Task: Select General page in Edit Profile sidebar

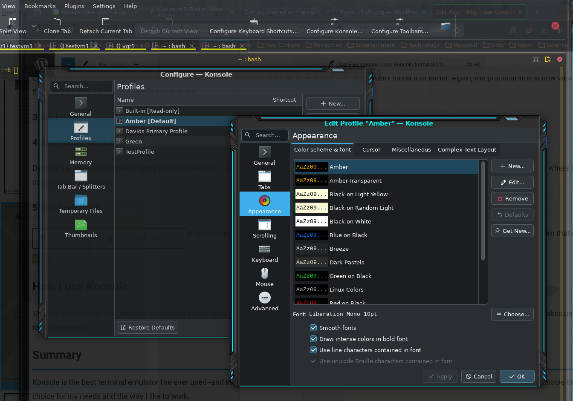Action: [x=264, y=156]
